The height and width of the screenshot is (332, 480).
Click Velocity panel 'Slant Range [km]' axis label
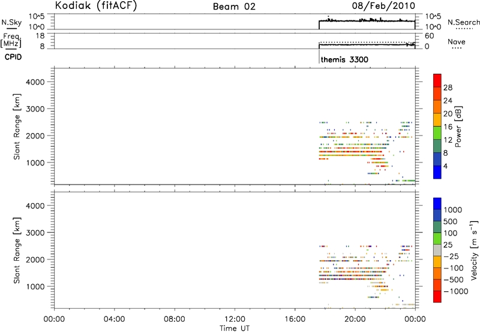[x=17, y=250]
